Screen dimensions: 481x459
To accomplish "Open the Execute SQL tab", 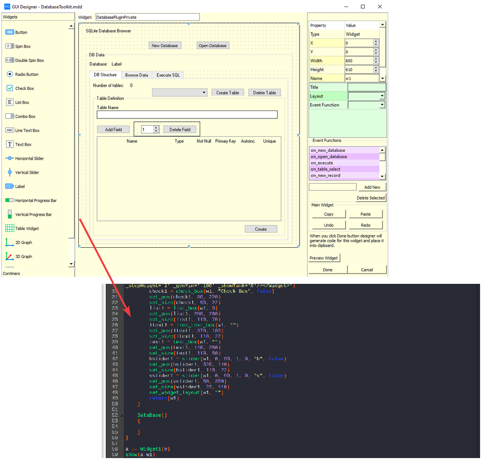I will [x=168, y=75].
